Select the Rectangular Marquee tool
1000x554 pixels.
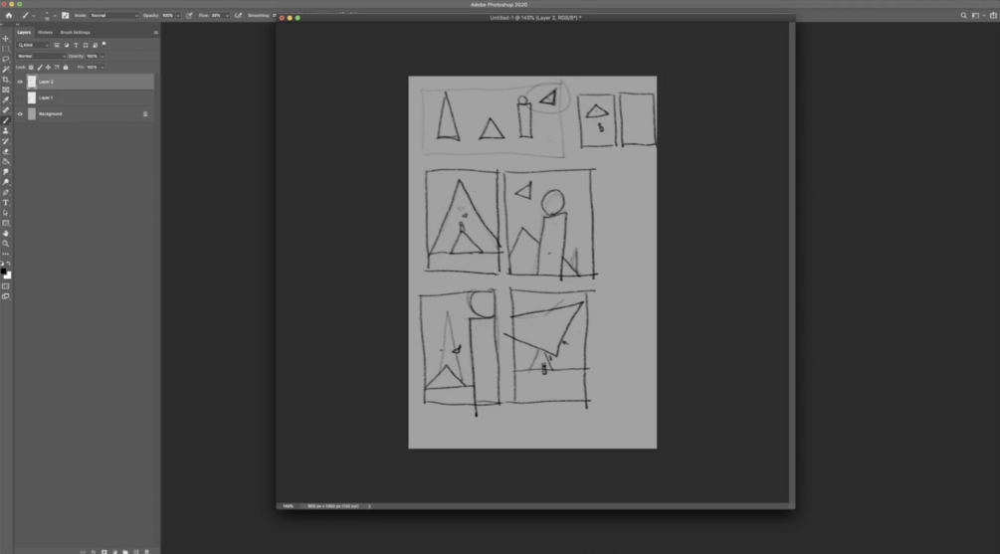pos(6,49)
